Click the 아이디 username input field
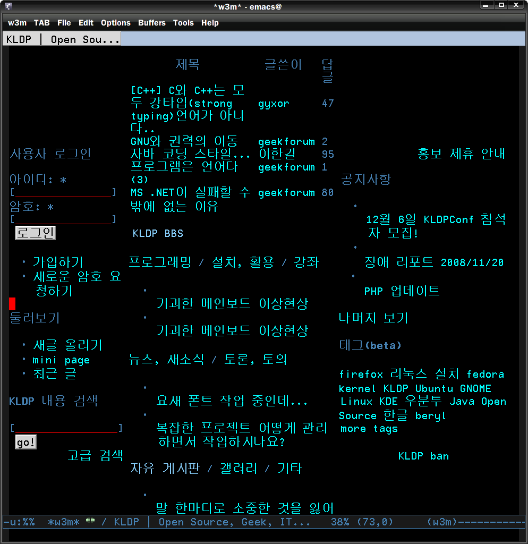 click(x=64, y=192)
